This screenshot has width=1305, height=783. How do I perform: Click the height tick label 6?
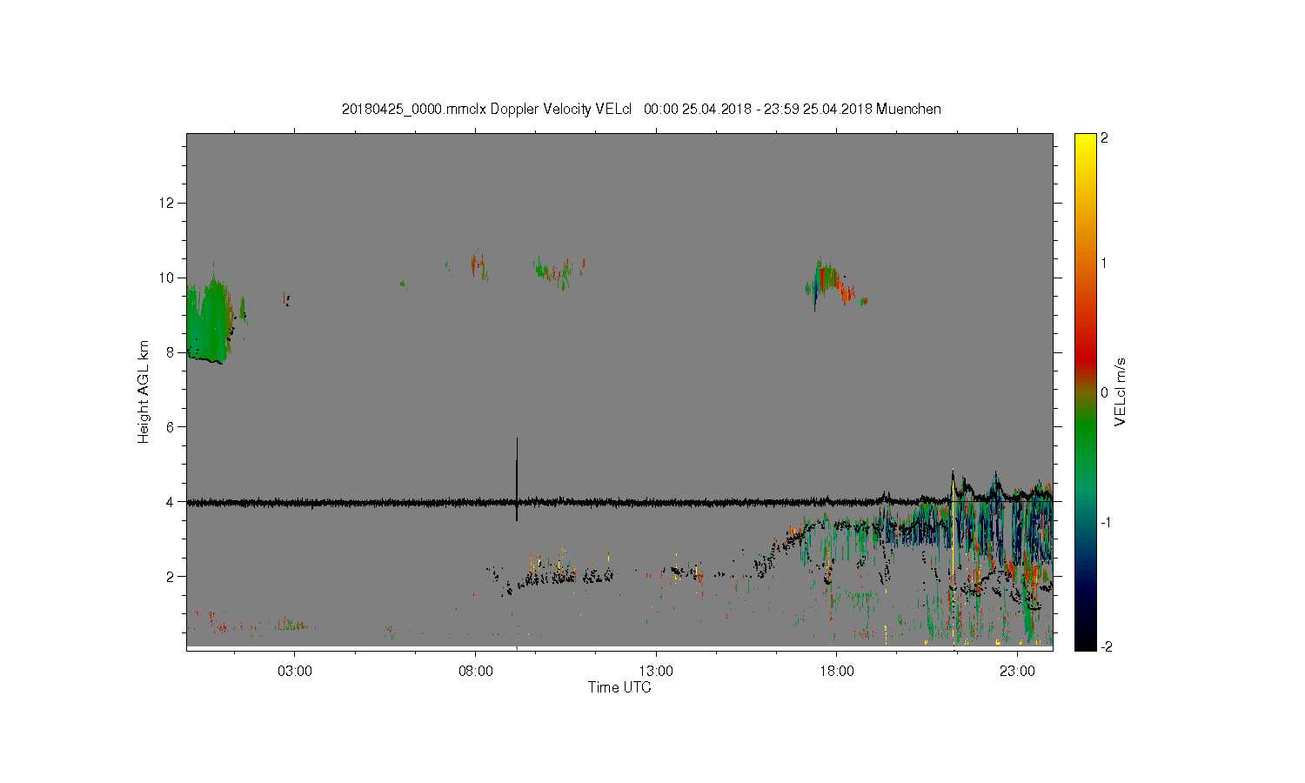[x=171, y=427]
